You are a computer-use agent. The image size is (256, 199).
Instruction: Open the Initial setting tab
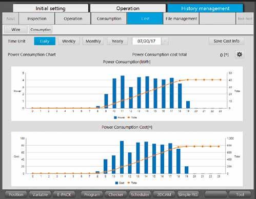[50, 8]
